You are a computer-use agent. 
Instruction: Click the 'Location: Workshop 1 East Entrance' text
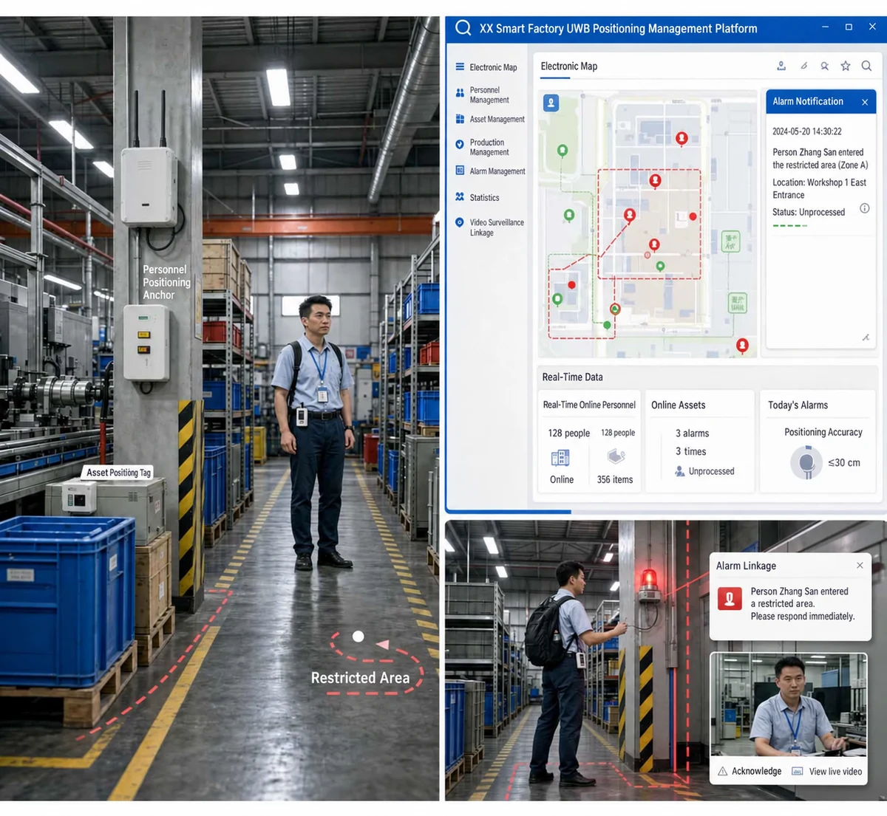click(820, 188)
